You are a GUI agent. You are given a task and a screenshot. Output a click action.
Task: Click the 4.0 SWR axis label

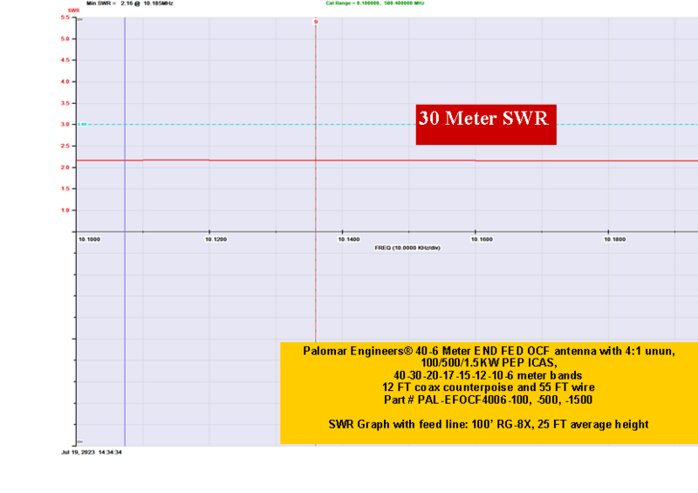[x=65, y=81]
